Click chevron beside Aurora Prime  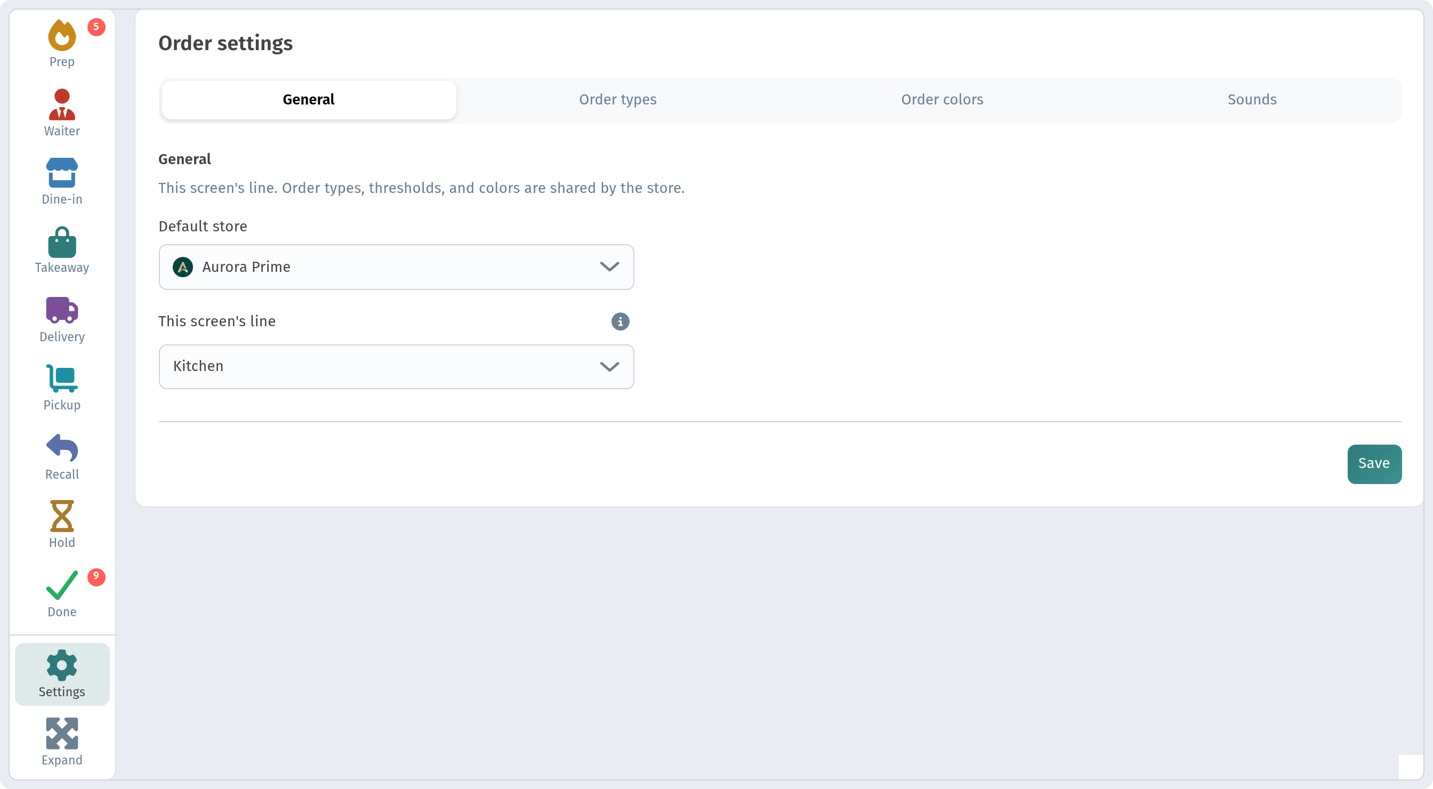(x=610, y=267)
